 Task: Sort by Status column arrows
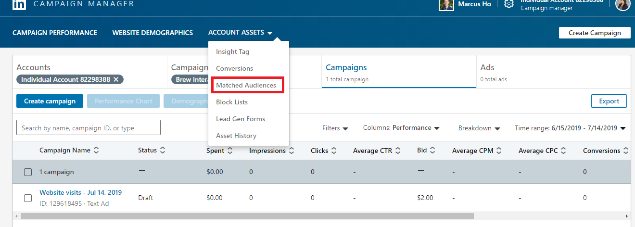click(163, 151)
